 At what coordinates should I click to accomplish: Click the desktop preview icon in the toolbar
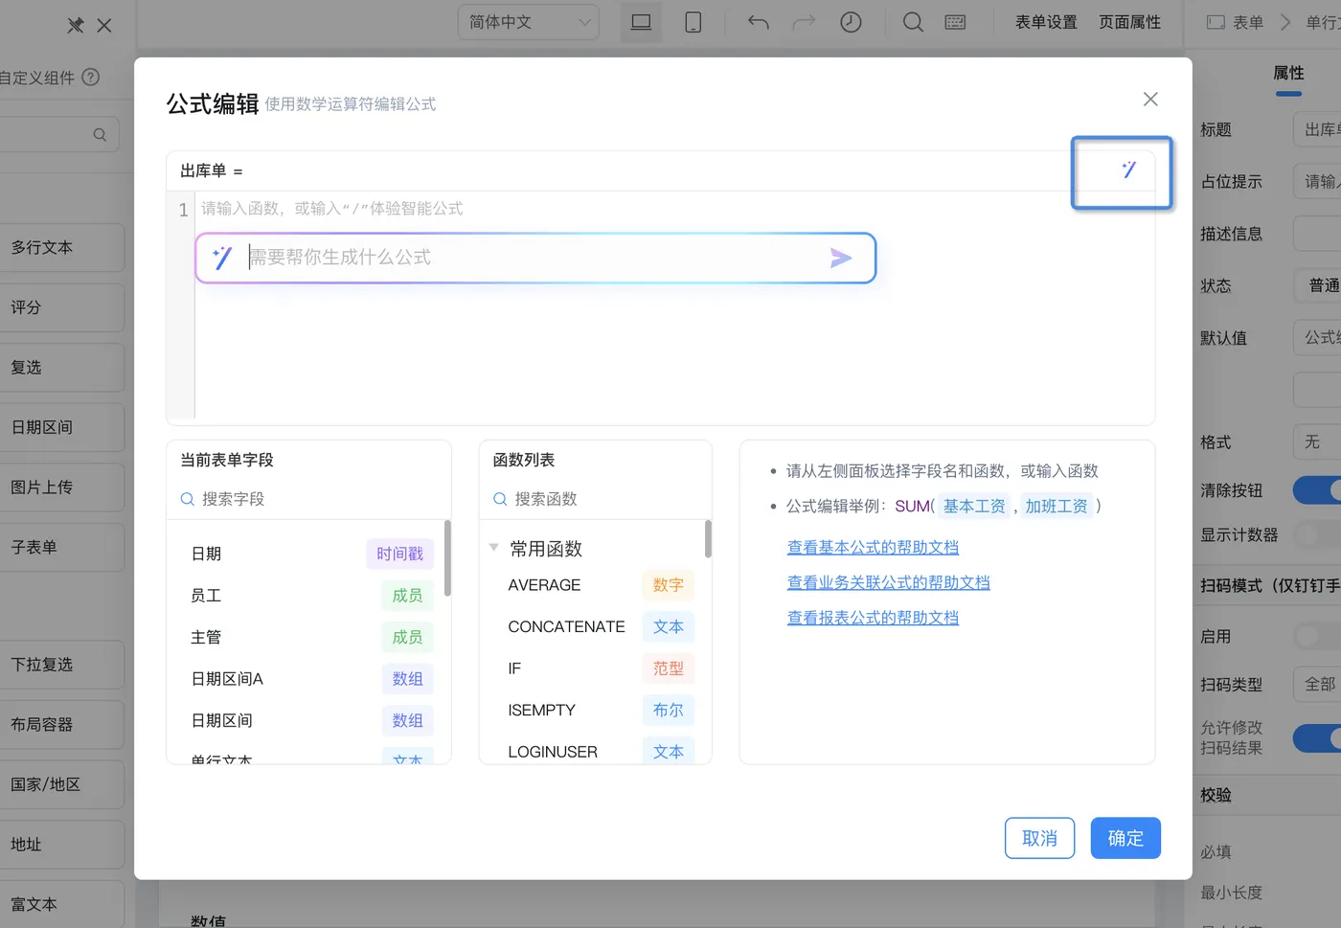point(641,22)
